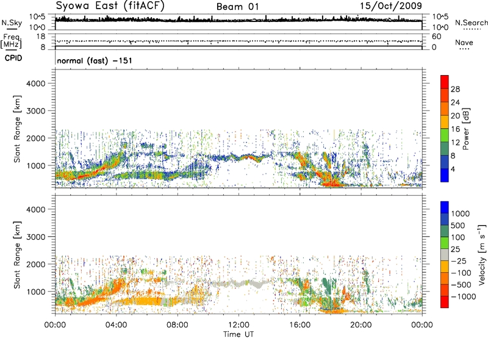Click the dotted frequency trace line

(239, 41)
